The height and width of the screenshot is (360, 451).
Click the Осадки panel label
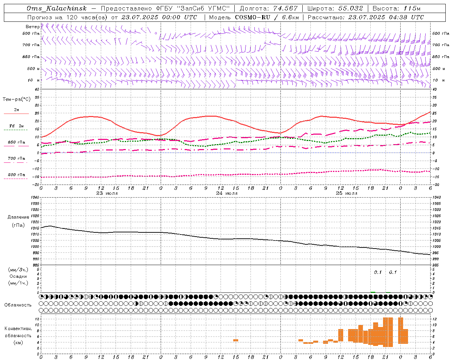coord(18,276)
